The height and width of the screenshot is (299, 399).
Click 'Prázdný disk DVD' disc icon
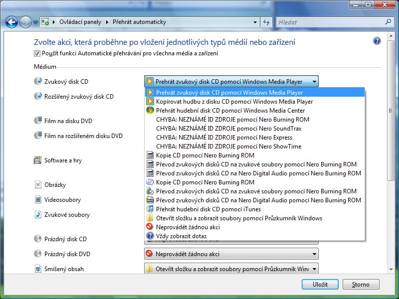[x=38, y=254]
